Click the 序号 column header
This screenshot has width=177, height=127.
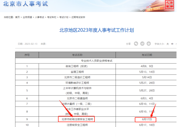tap(27, 55)
